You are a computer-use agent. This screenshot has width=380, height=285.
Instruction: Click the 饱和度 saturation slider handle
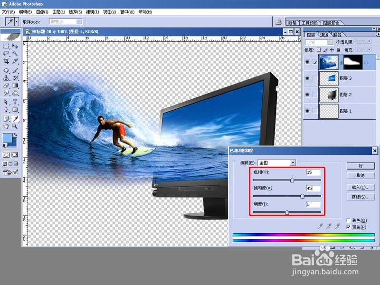click(x=302, y=196)
